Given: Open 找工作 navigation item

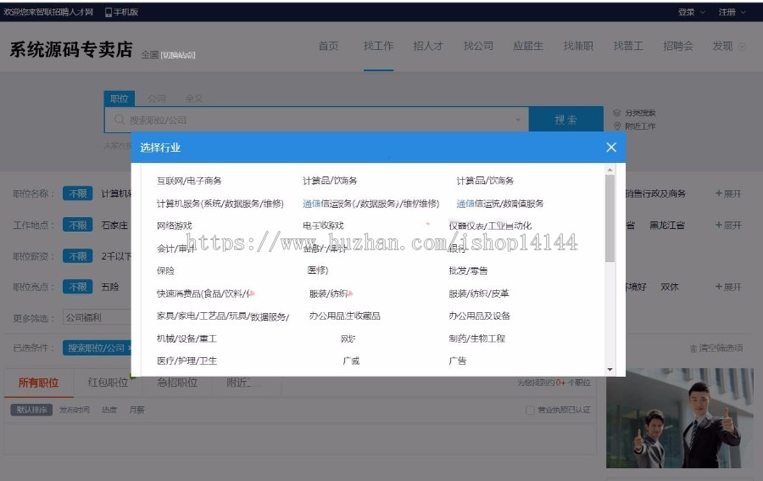Looking at the screenshot, I should (x=378, y=47).
